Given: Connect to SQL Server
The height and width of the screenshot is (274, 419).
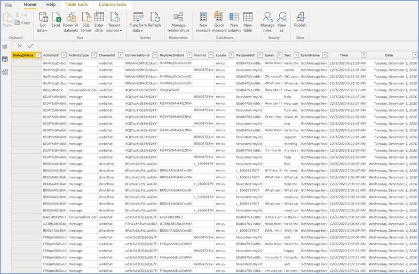Looking at the screenshot, I should click(86, 17).
